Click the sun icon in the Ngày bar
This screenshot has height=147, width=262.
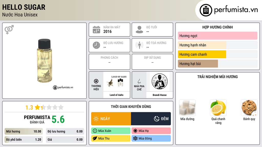[x=96, y=119]
